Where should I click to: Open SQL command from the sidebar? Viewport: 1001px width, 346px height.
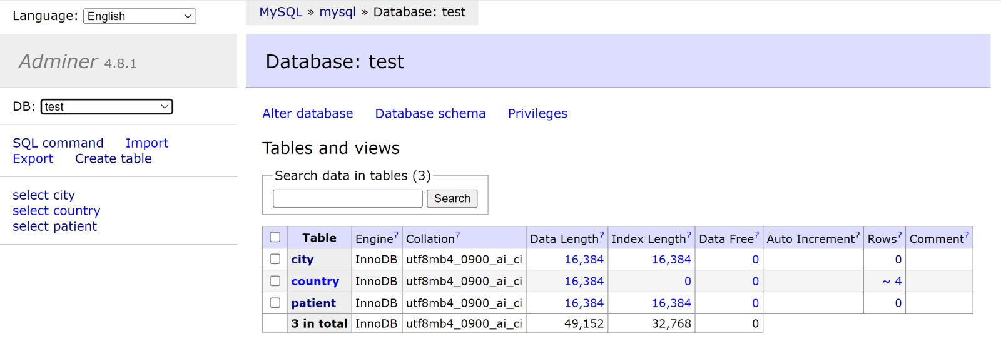pyautogui.click(x=58, y=143)
